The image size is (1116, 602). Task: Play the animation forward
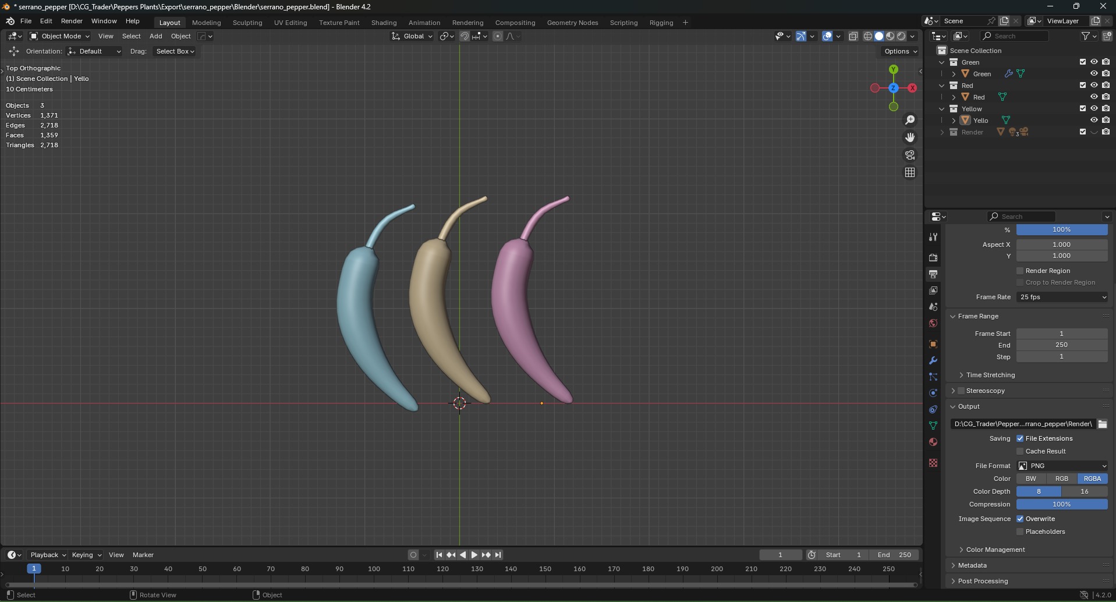pos(474,555)
